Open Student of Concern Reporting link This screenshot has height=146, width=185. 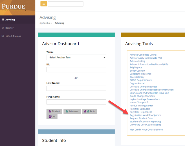[145, 122]
